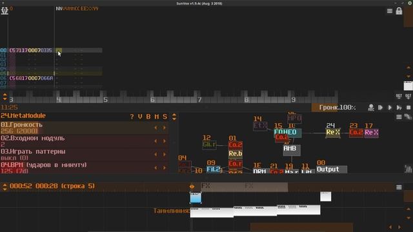Expand the timeline with up-down arrows
The height and width of the screenshot is (232, 413).
[x=5, y=186]
